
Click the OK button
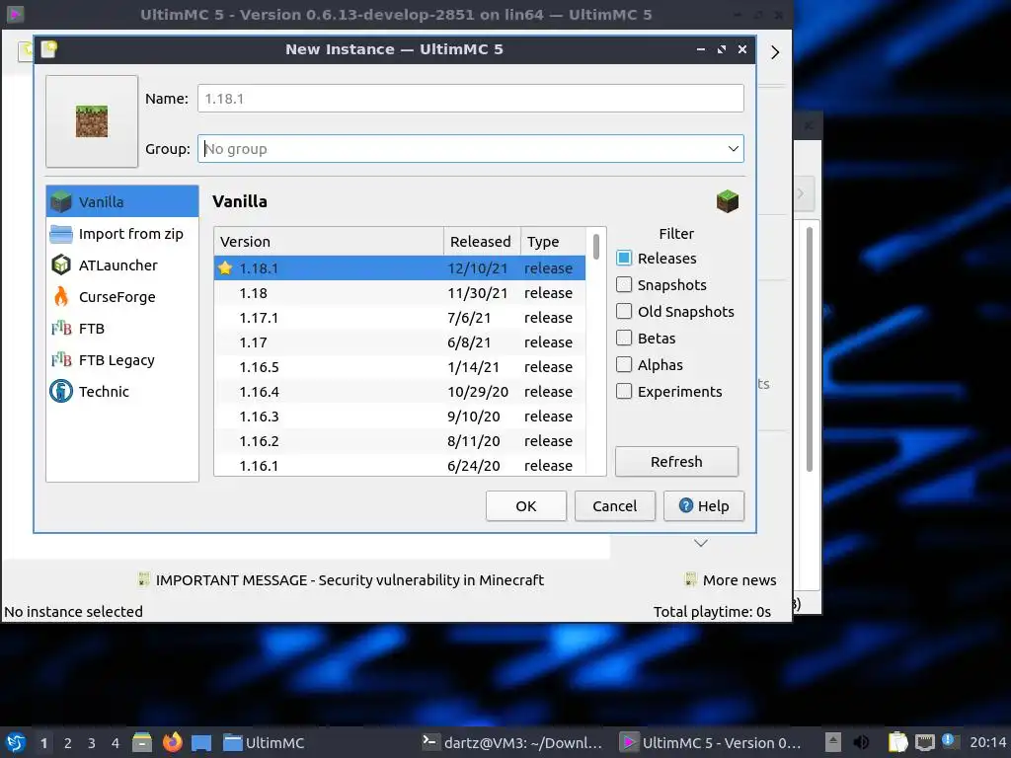(x=526, y=506)
